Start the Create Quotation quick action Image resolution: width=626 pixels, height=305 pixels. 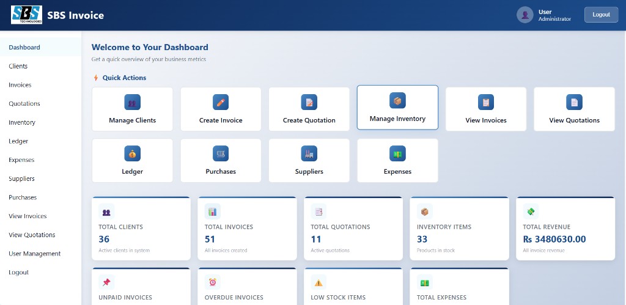coord(309,109)
